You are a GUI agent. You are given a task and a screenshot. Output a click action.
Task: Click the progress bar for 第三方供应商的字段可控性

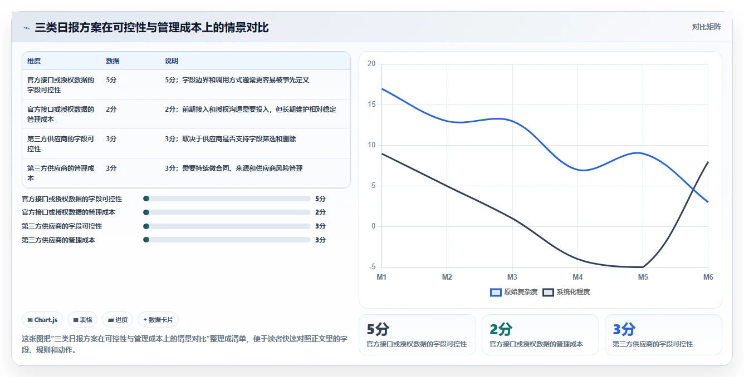[x=227, y=226]
